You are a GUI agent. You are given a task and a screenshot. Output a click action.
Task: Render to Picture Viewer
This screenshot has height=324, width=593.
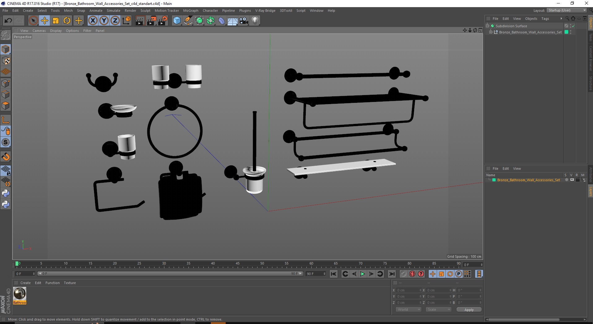pos(151,21)
